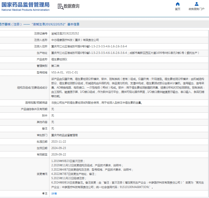Click the 渝械注准20192220252 基本信息 page heading
The height and width of the screenshot is (198, 209).
[39, 24]
